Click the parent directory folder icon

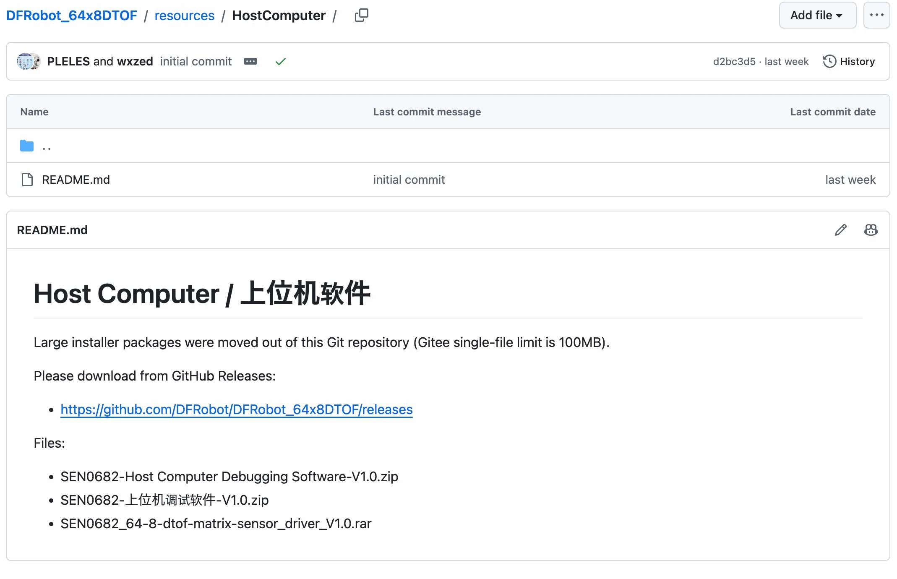click(x=27, y=146)
